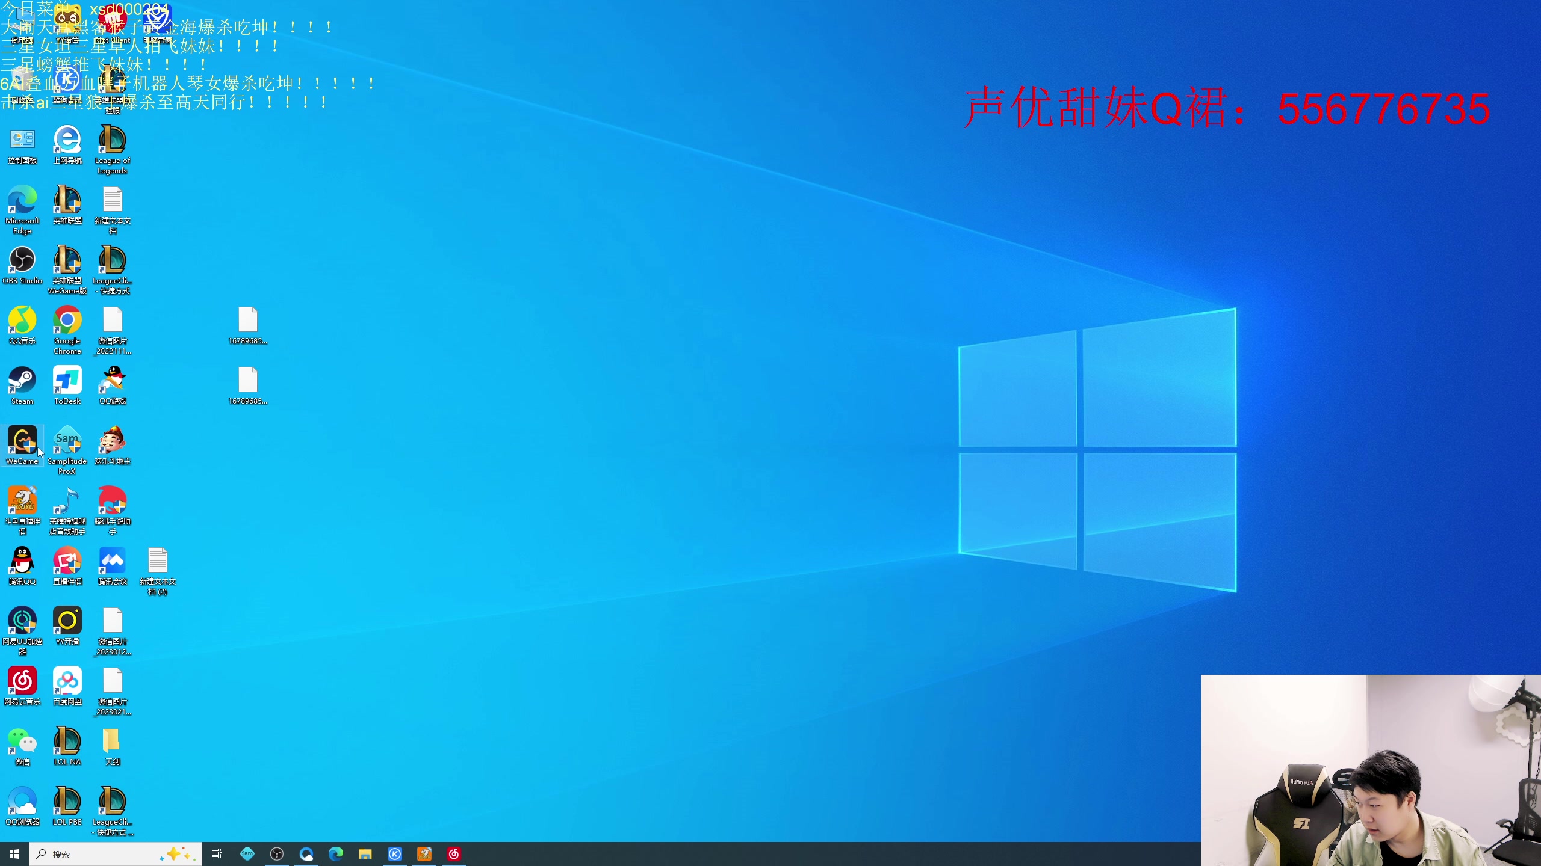Click the League of Legends desktop icon

pos(113,140)
